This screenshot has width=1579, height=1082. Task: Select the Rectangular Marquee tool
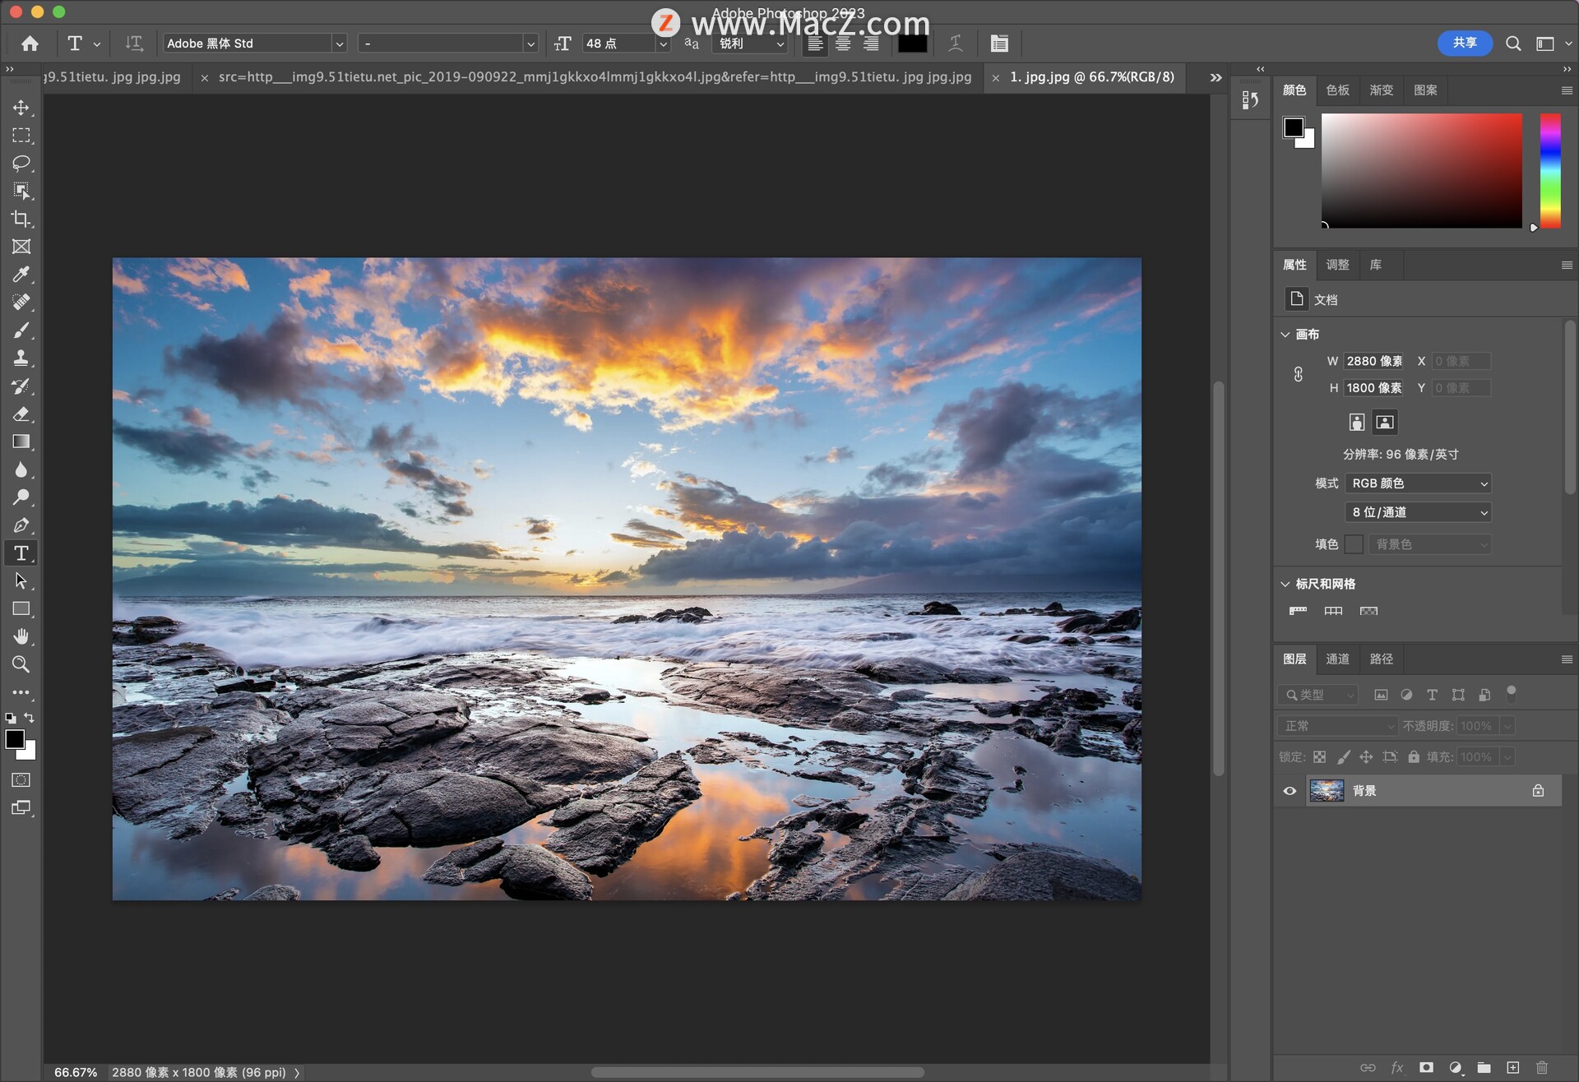click(21, 136)
